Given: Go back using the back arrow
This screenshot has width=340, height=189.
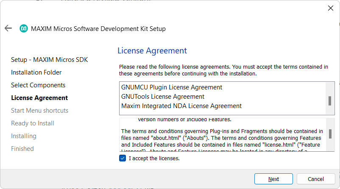Looking at the screenshot, I should (x=8, y=28).
